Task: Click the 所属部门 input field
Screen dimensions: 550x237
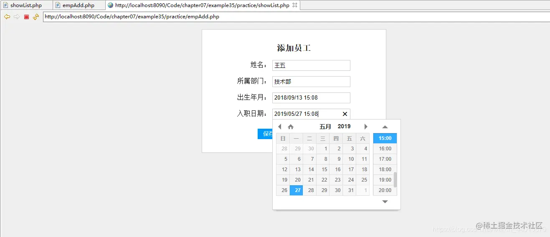Action: coord(311,82)
